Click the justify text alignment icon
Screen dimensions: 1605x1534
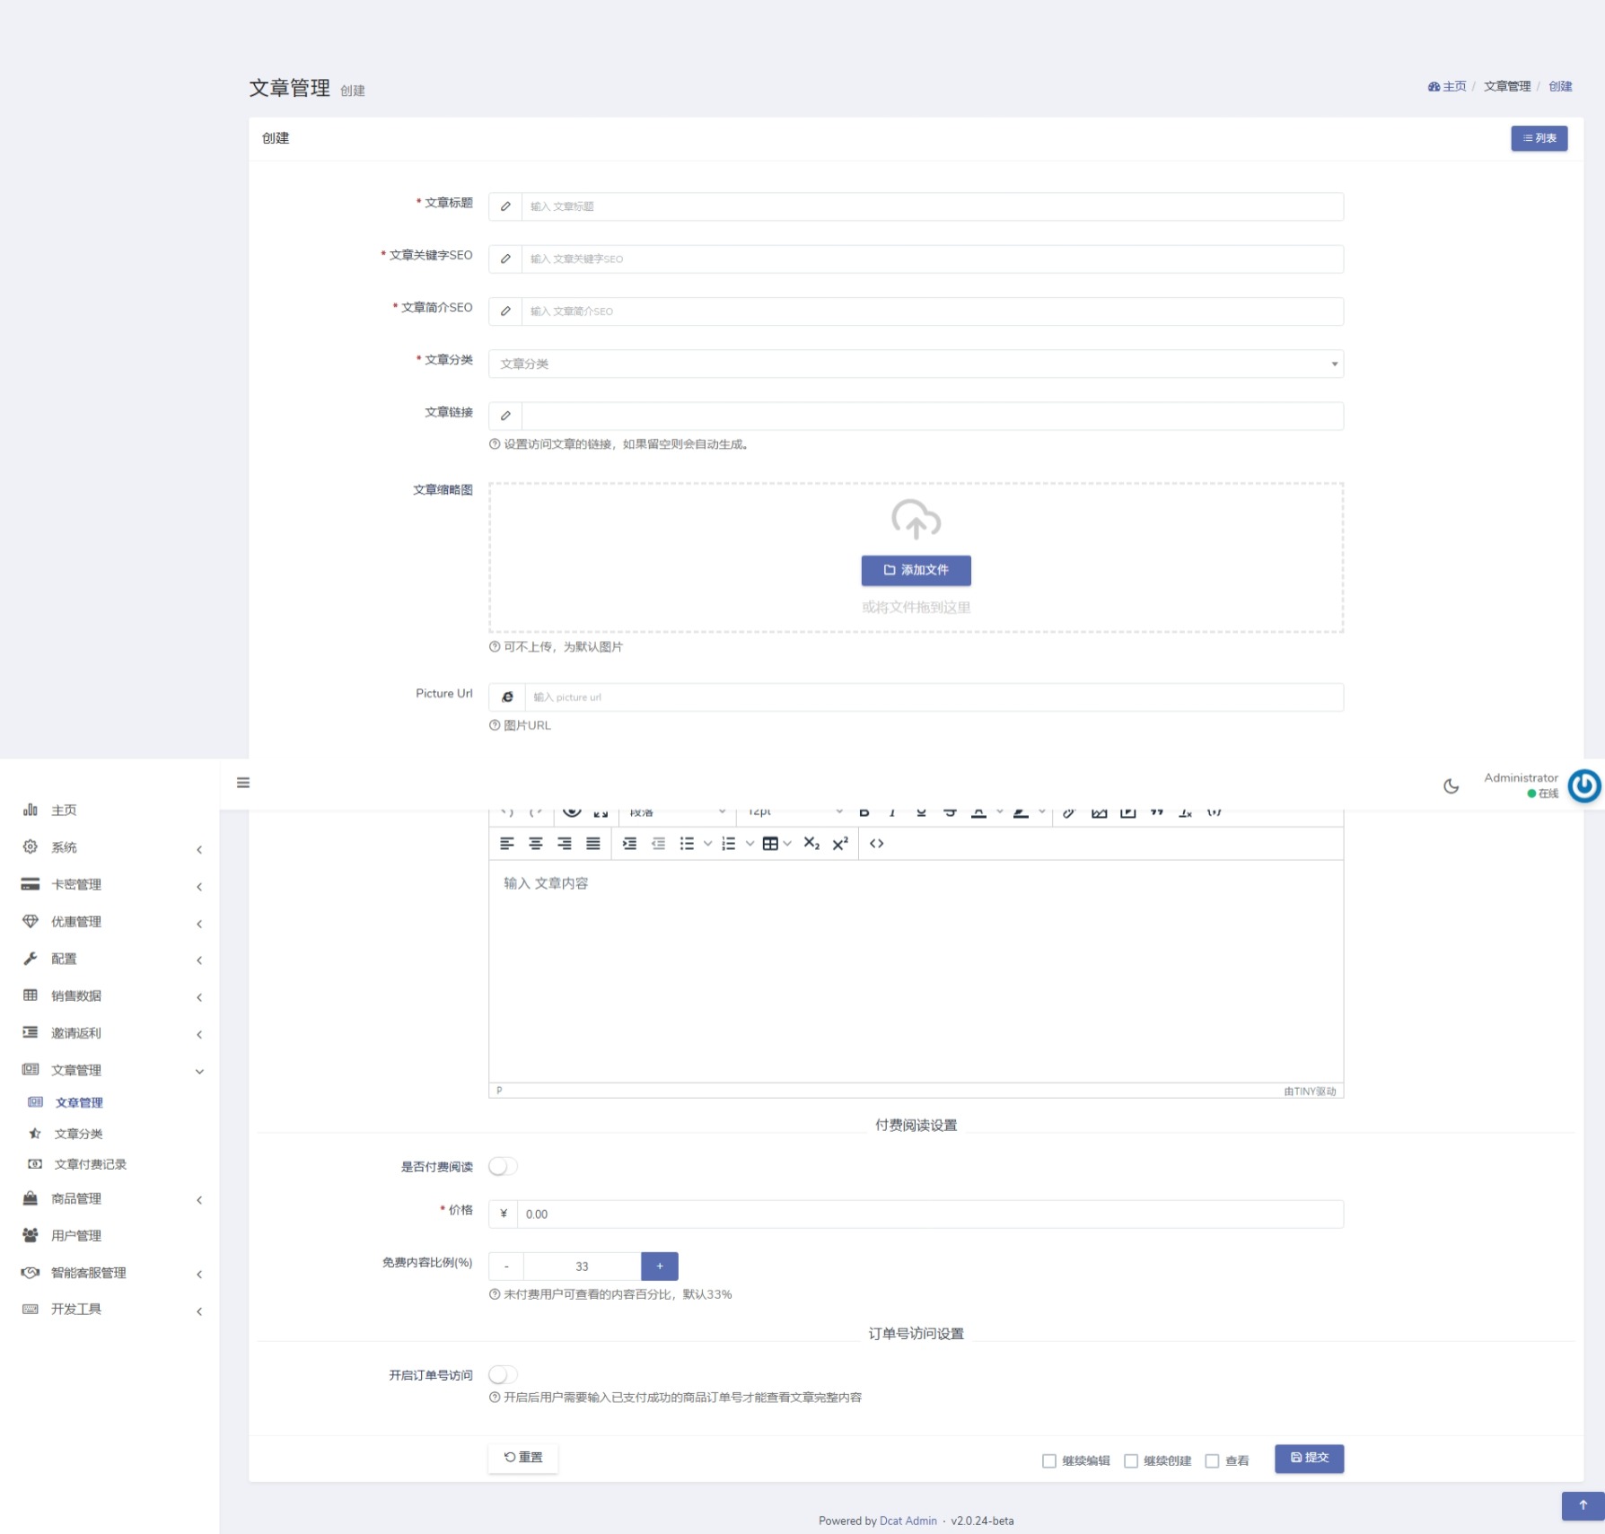click(592, 844)
